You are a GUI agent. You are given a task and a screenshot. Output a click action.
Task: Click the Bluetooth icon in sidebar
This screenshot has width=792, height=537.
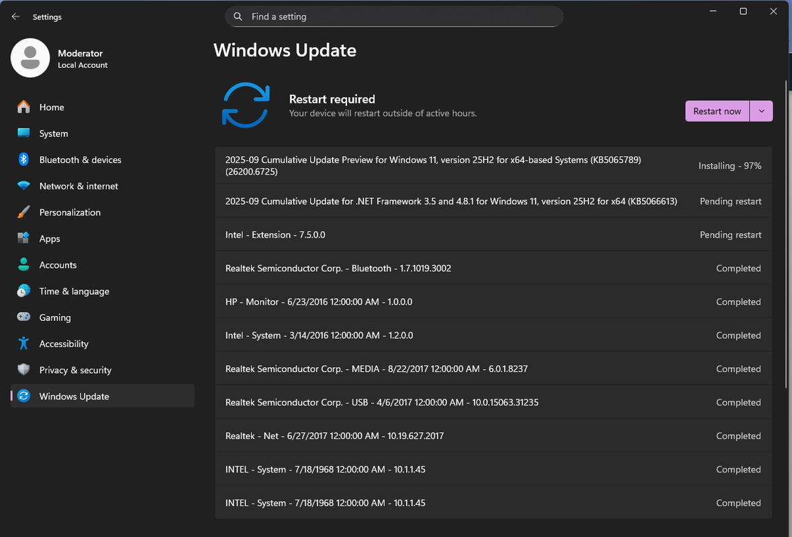pyautogui.click(x=23, y=160)
